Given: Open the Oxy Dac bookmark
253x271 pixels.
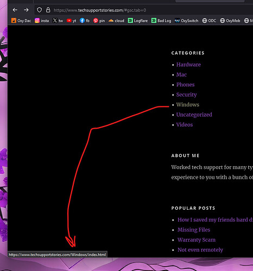Looking at the screenshot, I should [x=21, y=21].
